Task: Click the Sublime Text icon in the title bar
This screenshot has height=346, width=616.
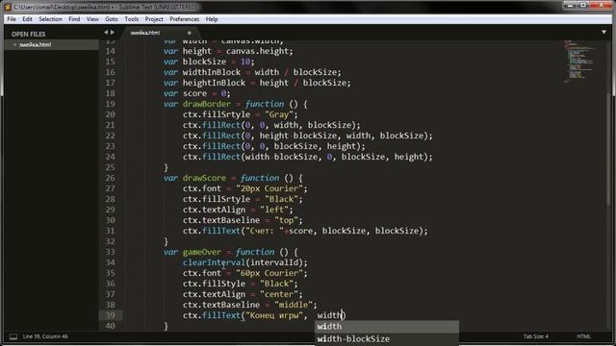Action: point(8,7)
